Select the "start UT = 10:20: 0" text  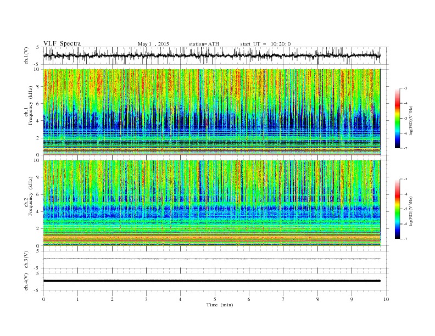pyautogui.click(x=265, y=44)
